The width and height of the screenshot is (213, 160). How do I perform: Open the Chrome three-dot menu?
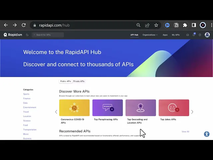click(x=211, y=25)
